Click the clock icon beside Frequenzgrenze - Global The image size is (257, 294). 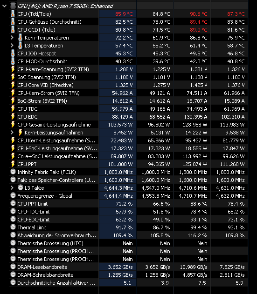[13, 195]
